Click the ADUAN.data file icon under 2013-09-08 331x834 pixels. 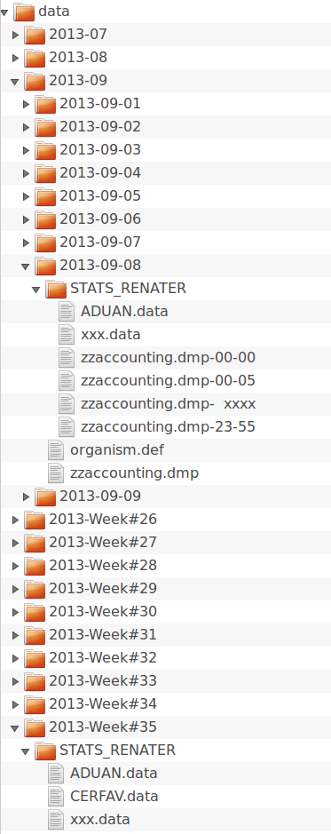[x=67, y=311]
